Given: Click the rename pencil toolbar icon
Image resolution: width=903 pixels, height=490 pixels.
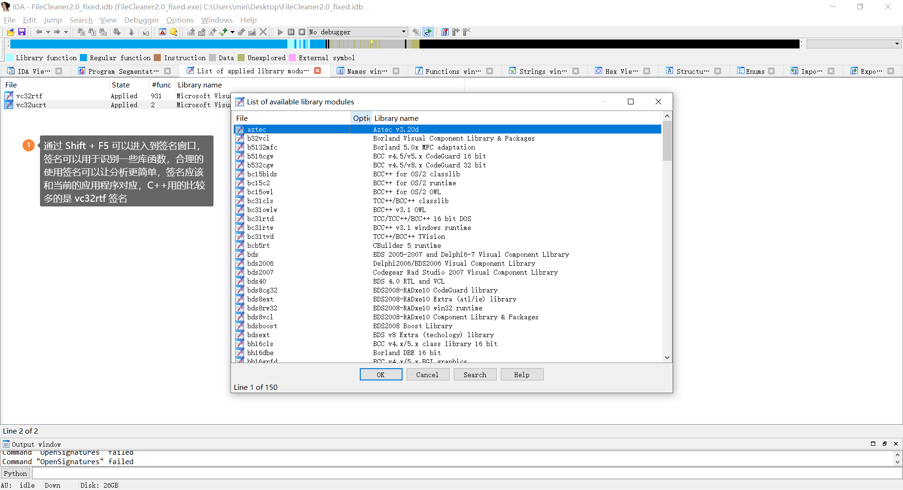Looking at the screenshot, I should (252, 32).
